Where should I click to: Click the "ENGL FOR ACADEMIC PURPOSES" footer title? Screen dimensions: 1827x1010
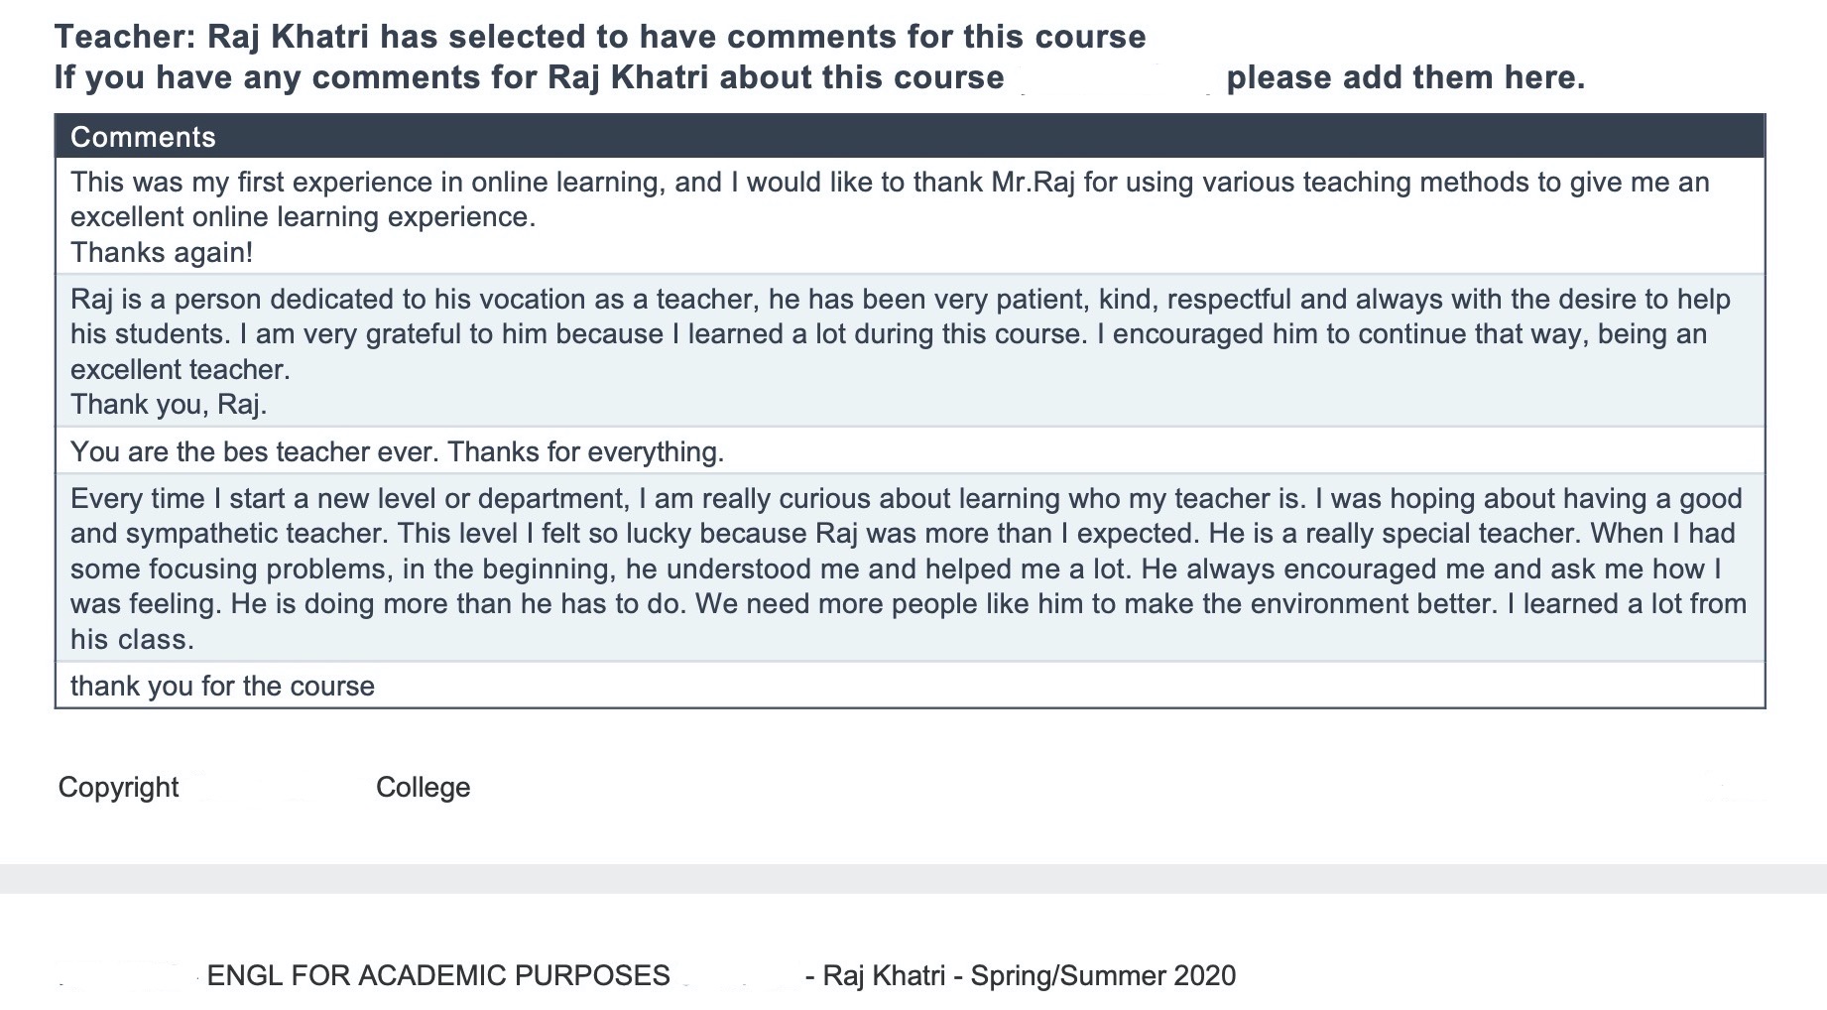437,976
